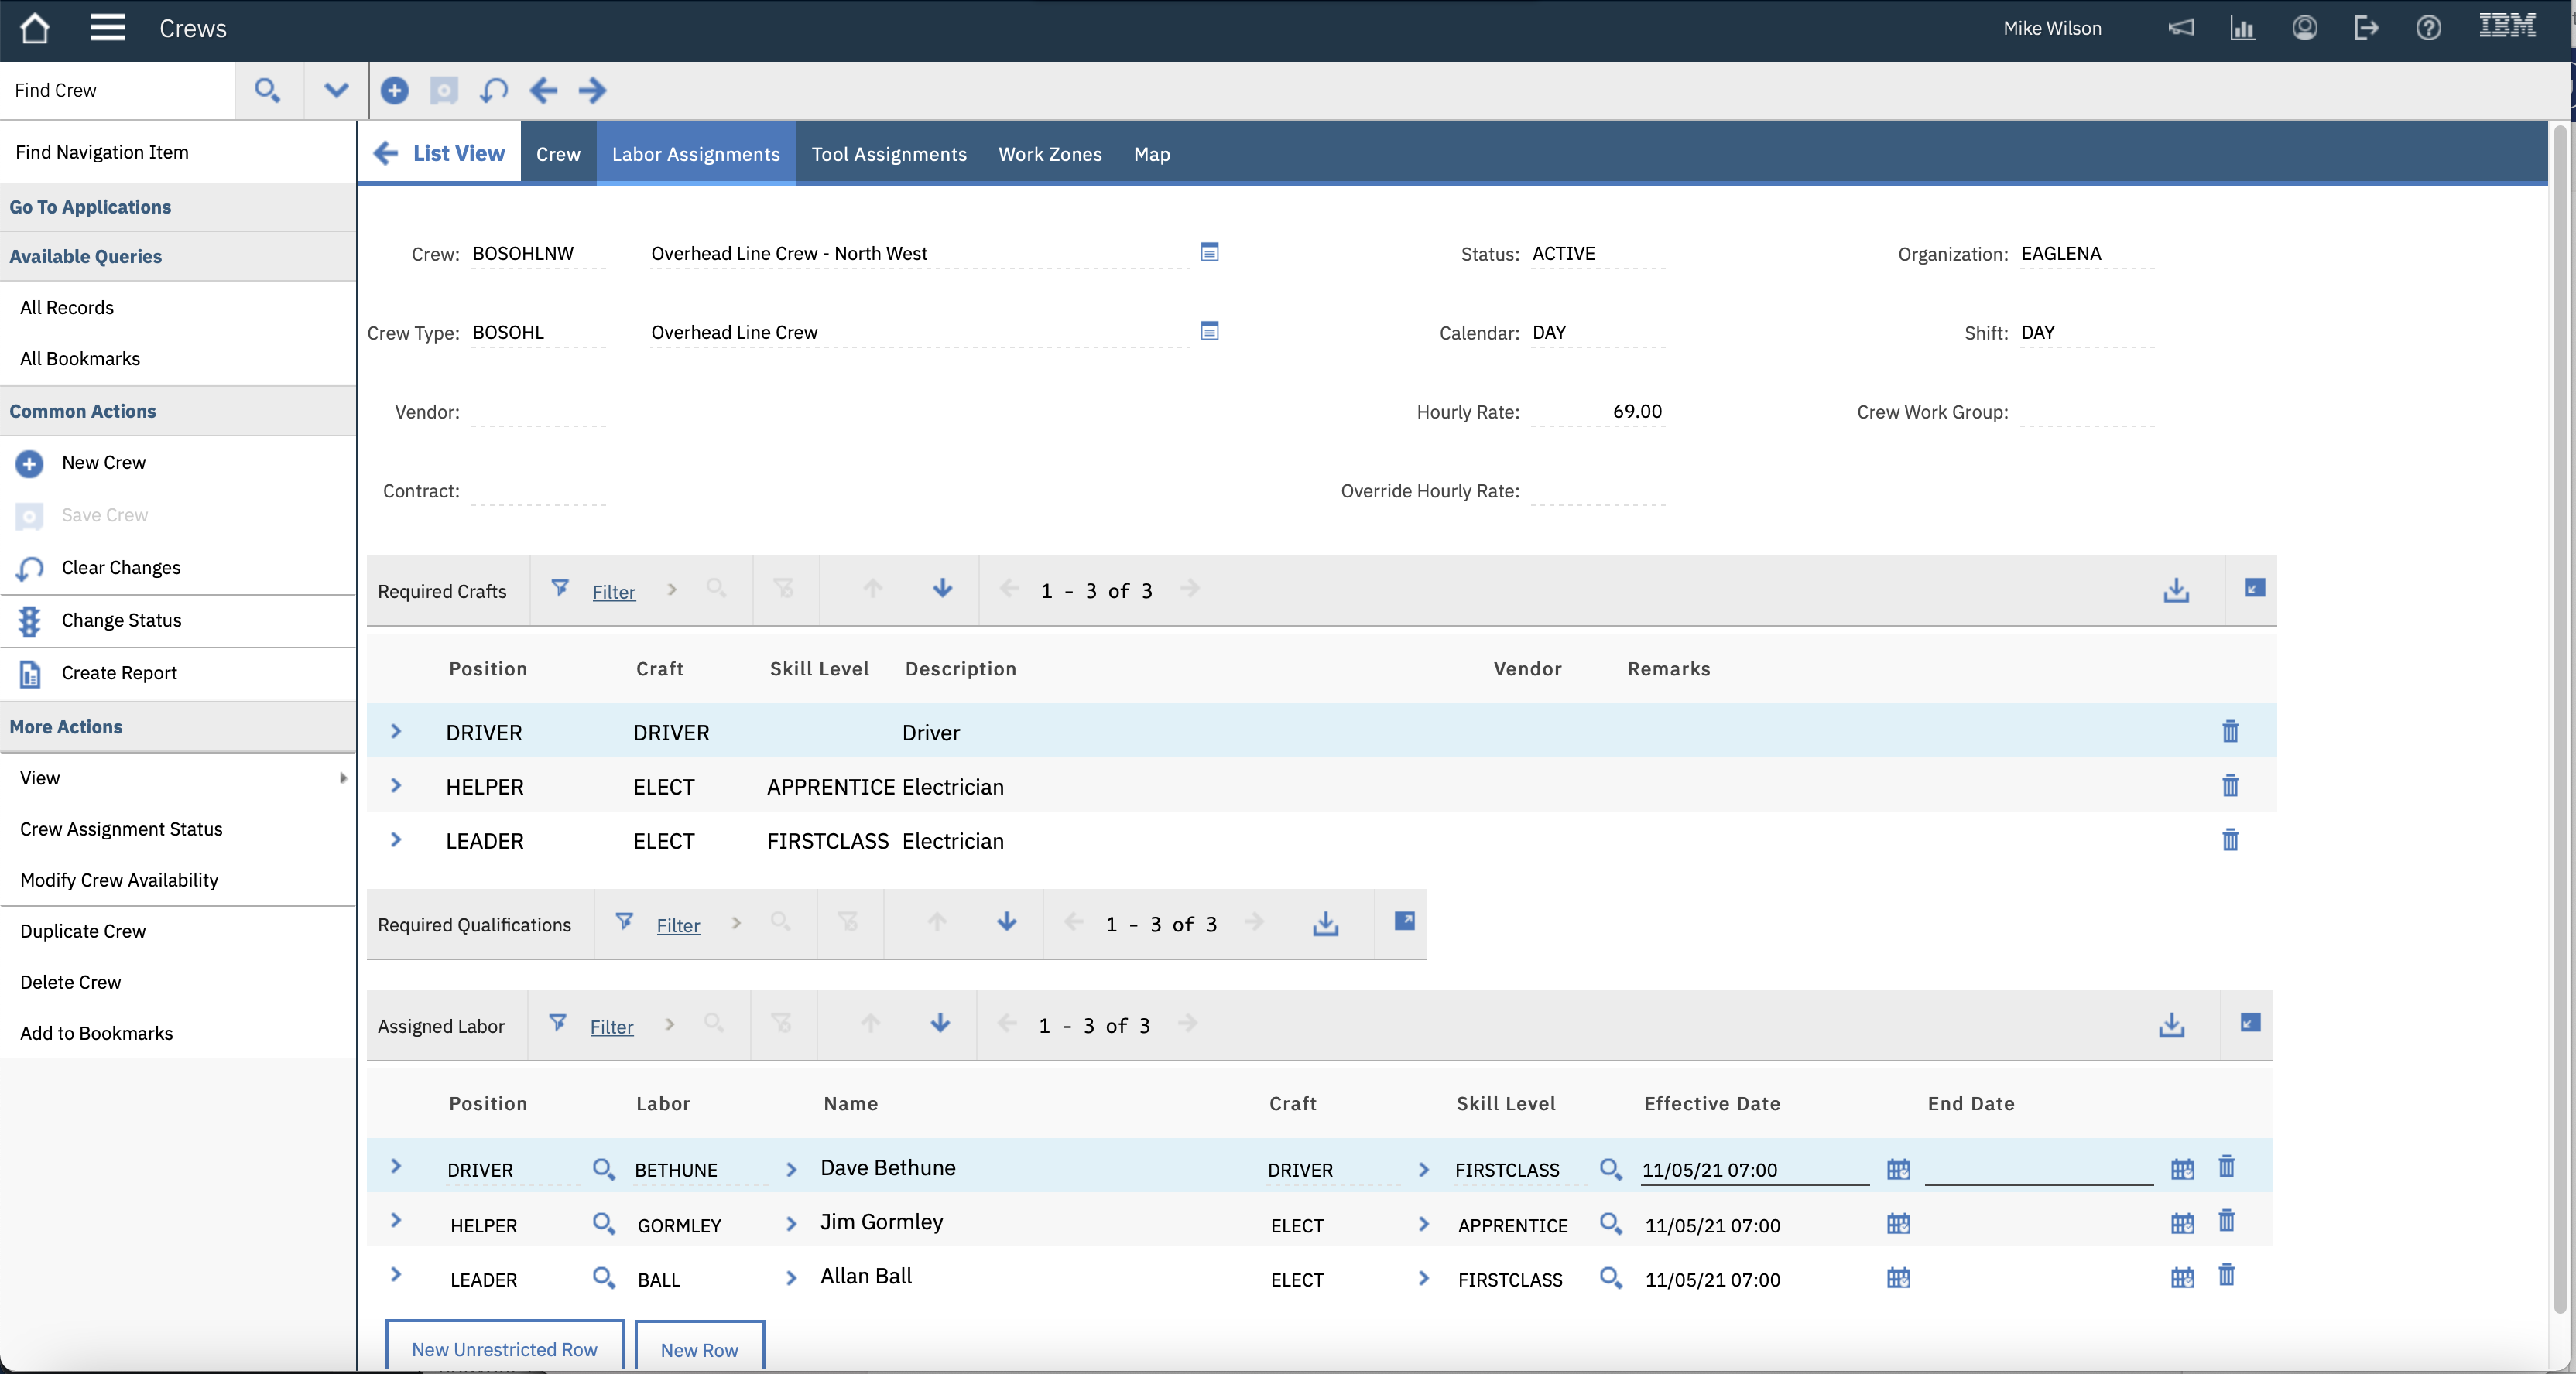This screenshot has height=1374, width=2576.
Task: Switch to the Tool Assignments tab
Action: 888,154
